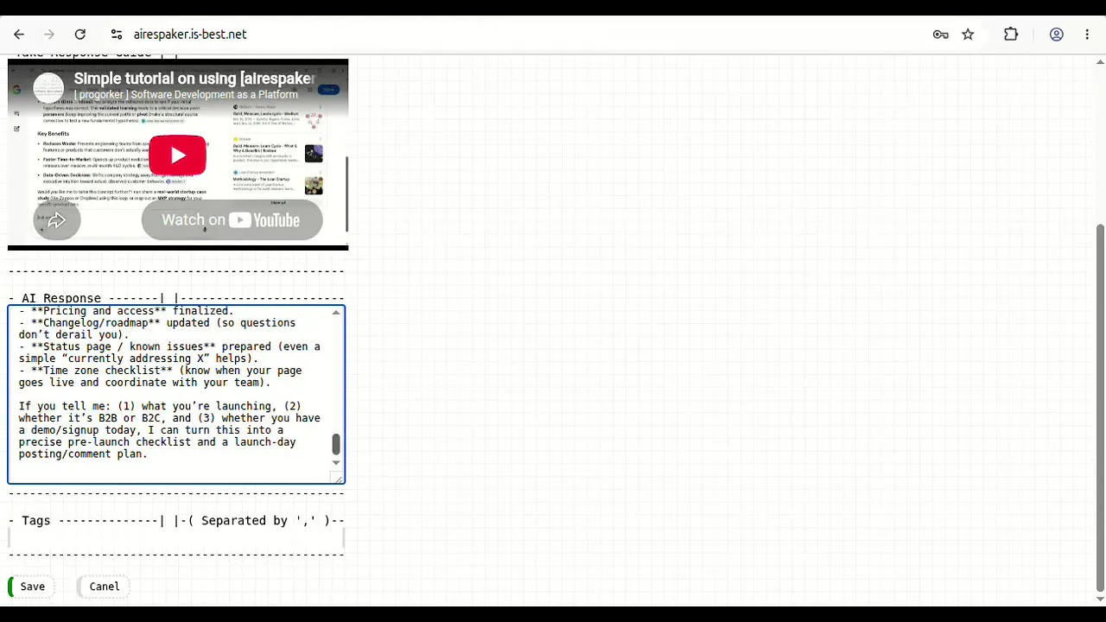Save the response entry
The width and height of the screenshot is (1106, 622).
tap(32, 587)
